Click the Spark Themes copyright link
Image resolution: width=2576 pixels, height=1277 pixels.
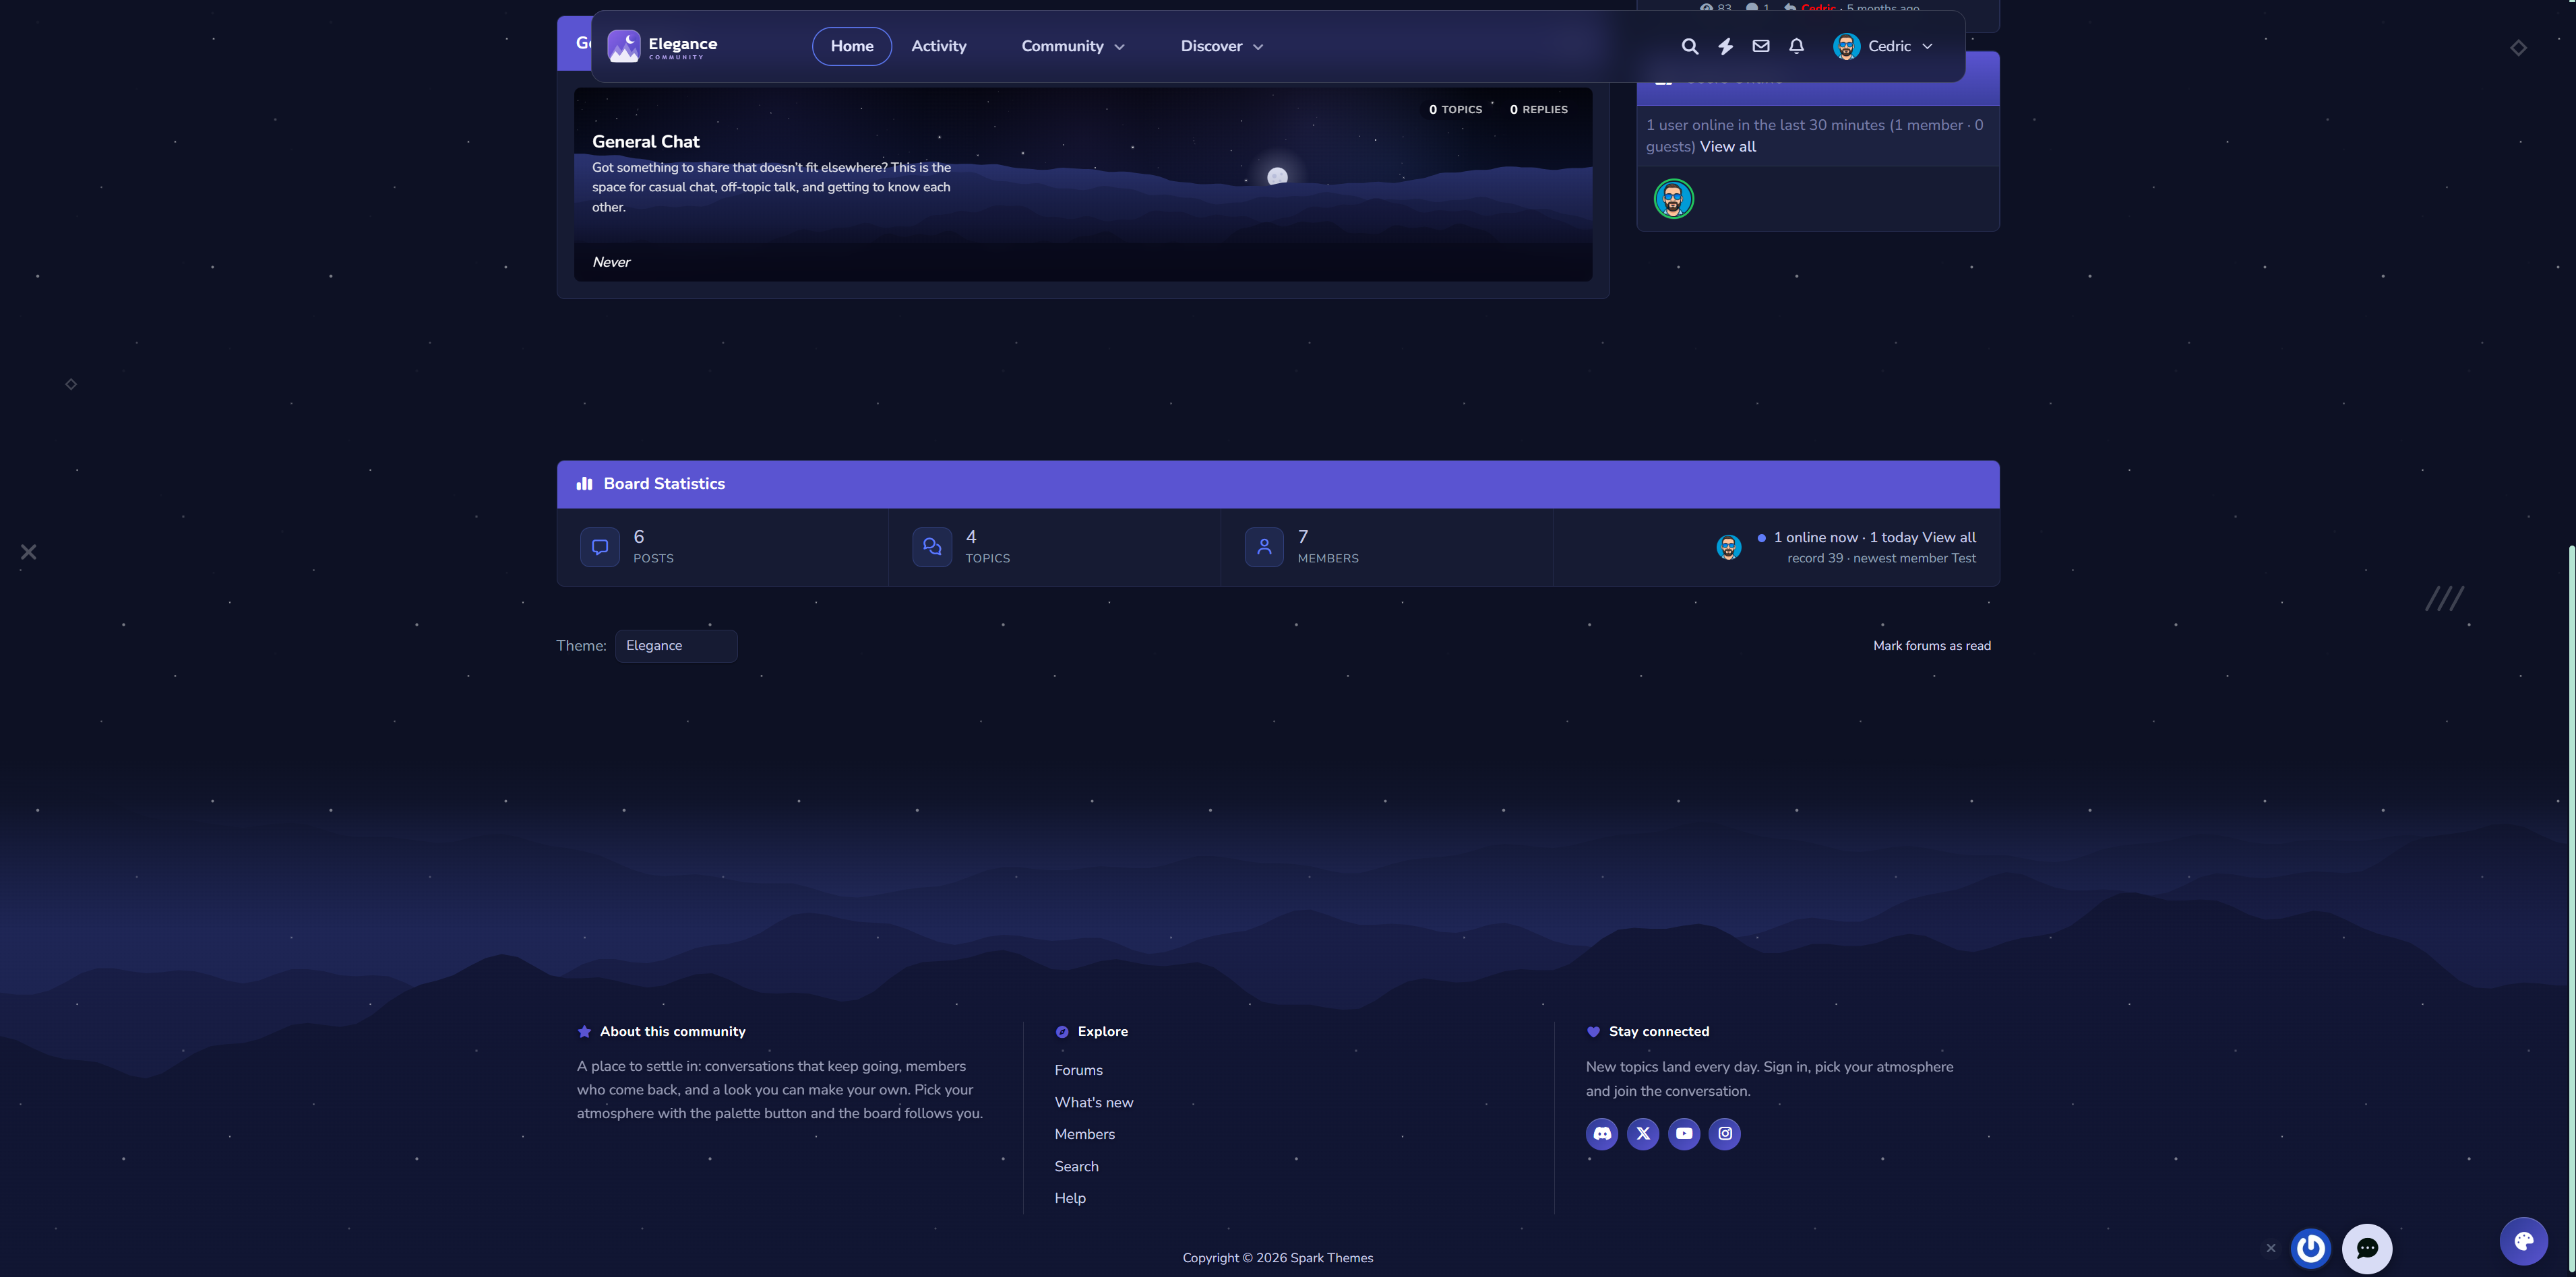point(1332,1258)
